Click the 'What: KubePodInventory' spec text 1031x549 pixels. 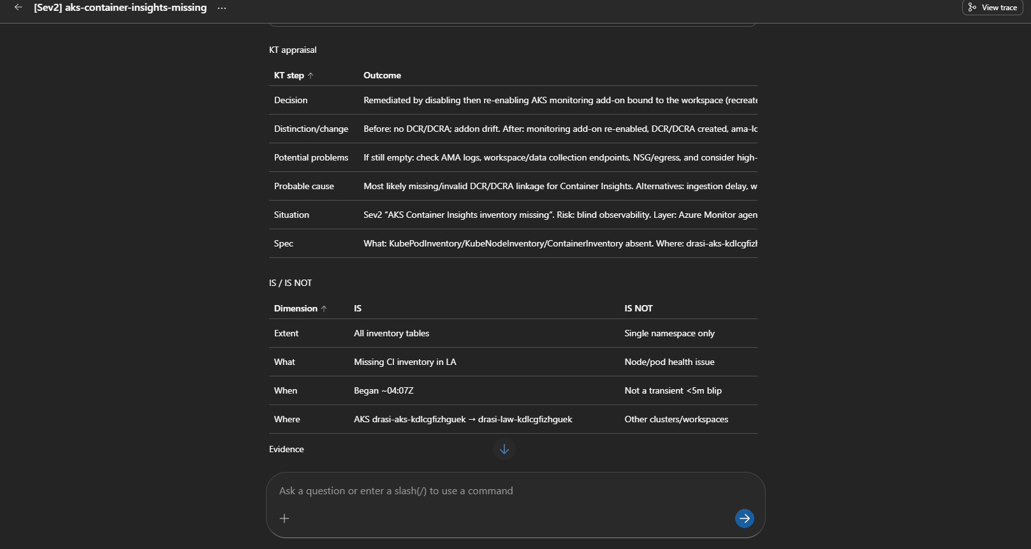tap(560, 243)
